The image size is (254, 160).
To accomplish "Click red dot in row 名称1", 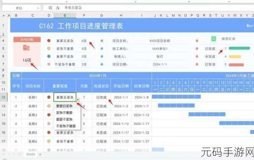I will coord(49,97).
